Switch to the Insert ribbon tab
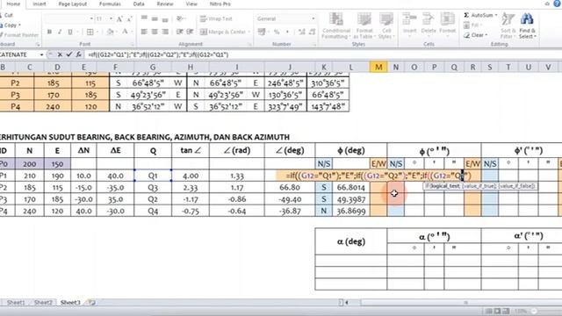The width and height of the screenshot is (562, 316). point(39,4)
